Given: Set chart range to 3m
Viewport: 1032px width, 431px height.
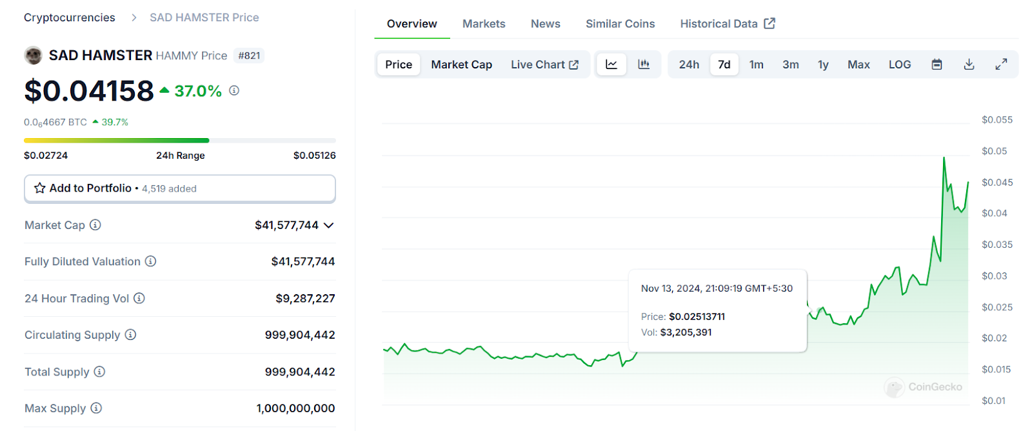Looking at the screenshot, I should point(791,65).
